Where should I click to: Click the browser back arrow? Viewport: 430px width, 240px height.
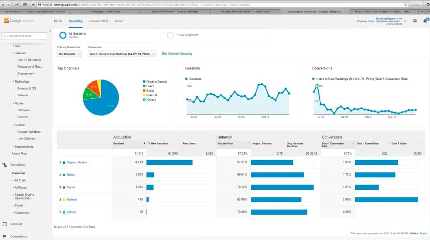pos(3,5)
